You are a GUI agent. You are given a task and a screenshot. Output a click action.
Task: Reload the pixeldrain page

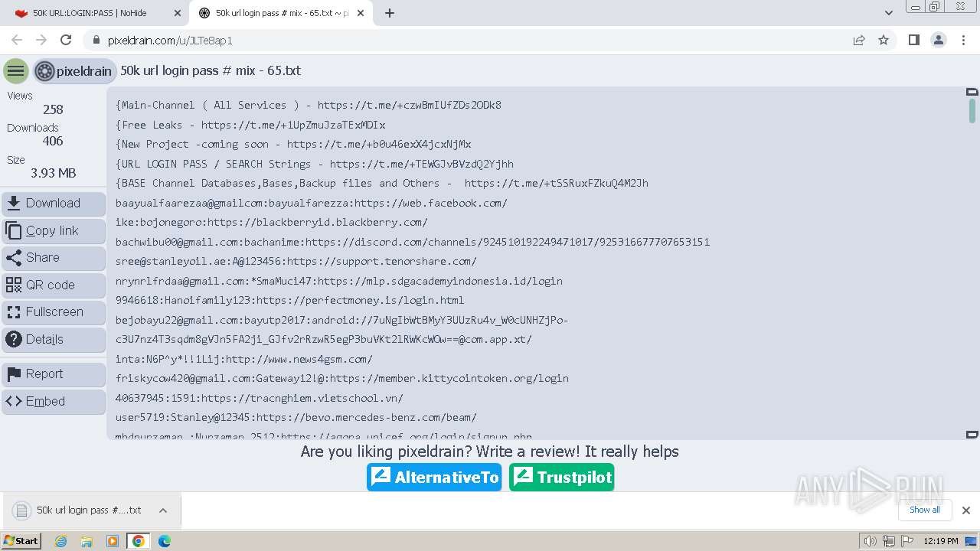point(66,41)
